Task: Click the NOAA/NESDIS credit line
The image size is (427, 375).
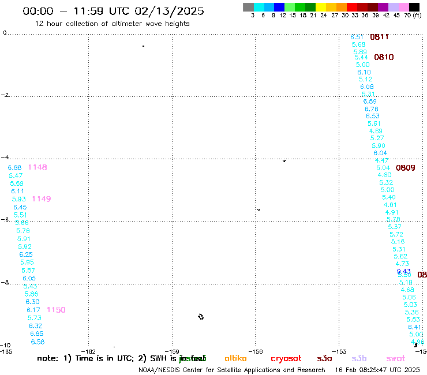Action: (232, 370)
